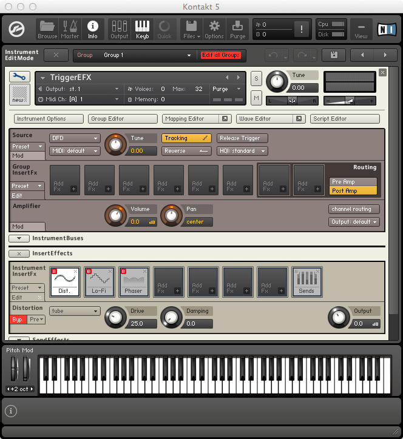The width and height of the screenshot is (403, 439).
Task: Click the Drive knob in Distortion
Action: tap(115, 317)
